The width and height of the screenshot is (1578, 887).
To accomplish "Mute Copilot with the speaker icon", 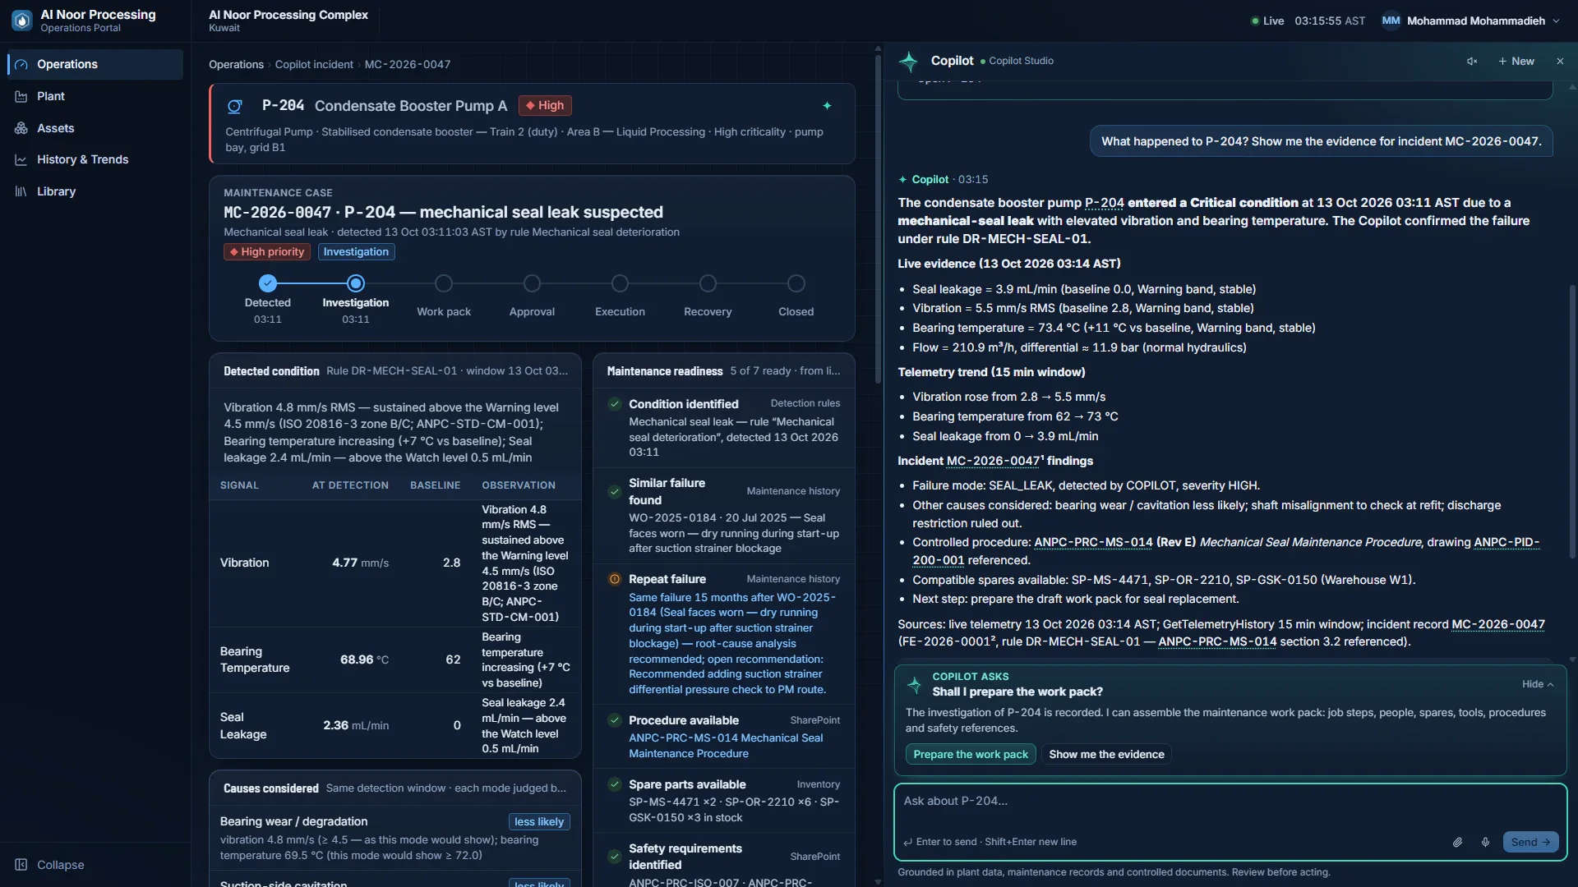I will pos(1472,61).
